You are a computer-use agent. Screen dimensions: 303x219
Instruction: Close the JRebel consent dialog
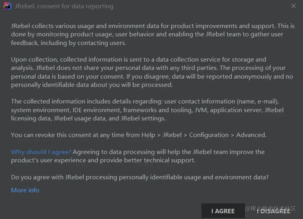[293, 6]
